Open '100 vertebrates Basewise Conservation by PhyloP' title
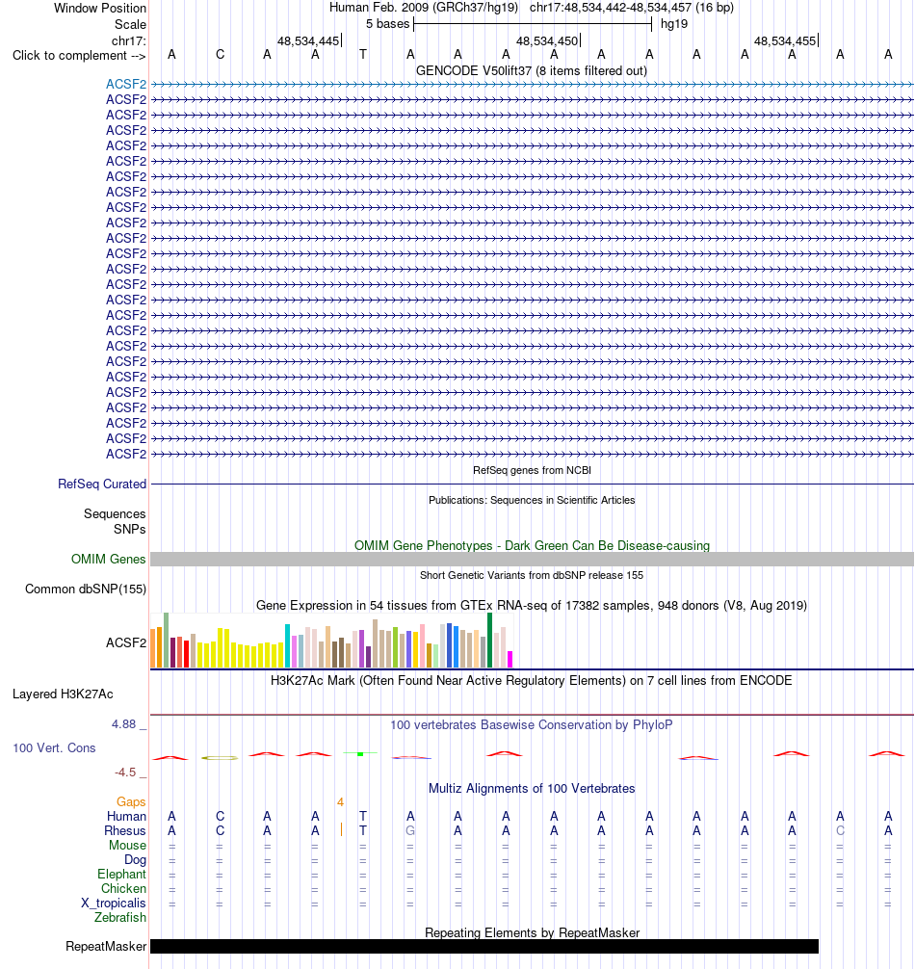The image size is (915, 969). pyautogui.click(x=532, y=725)
